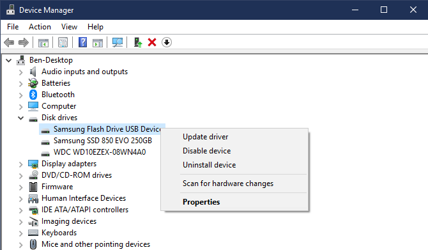Select Properties in the context menu
This screenshot has width=428, height=250.
[201, 202]
